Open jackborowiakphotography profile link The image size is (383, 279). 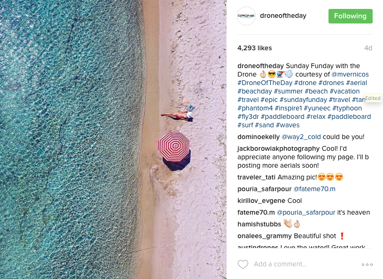pos(279,148)
